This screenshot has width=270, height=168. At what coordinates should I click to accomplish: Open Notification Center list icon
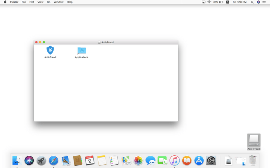click(x=264, y=2)
